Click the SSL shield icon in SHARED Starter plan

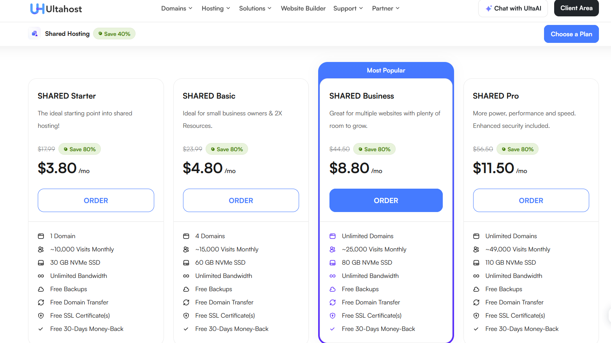point(41,316)
